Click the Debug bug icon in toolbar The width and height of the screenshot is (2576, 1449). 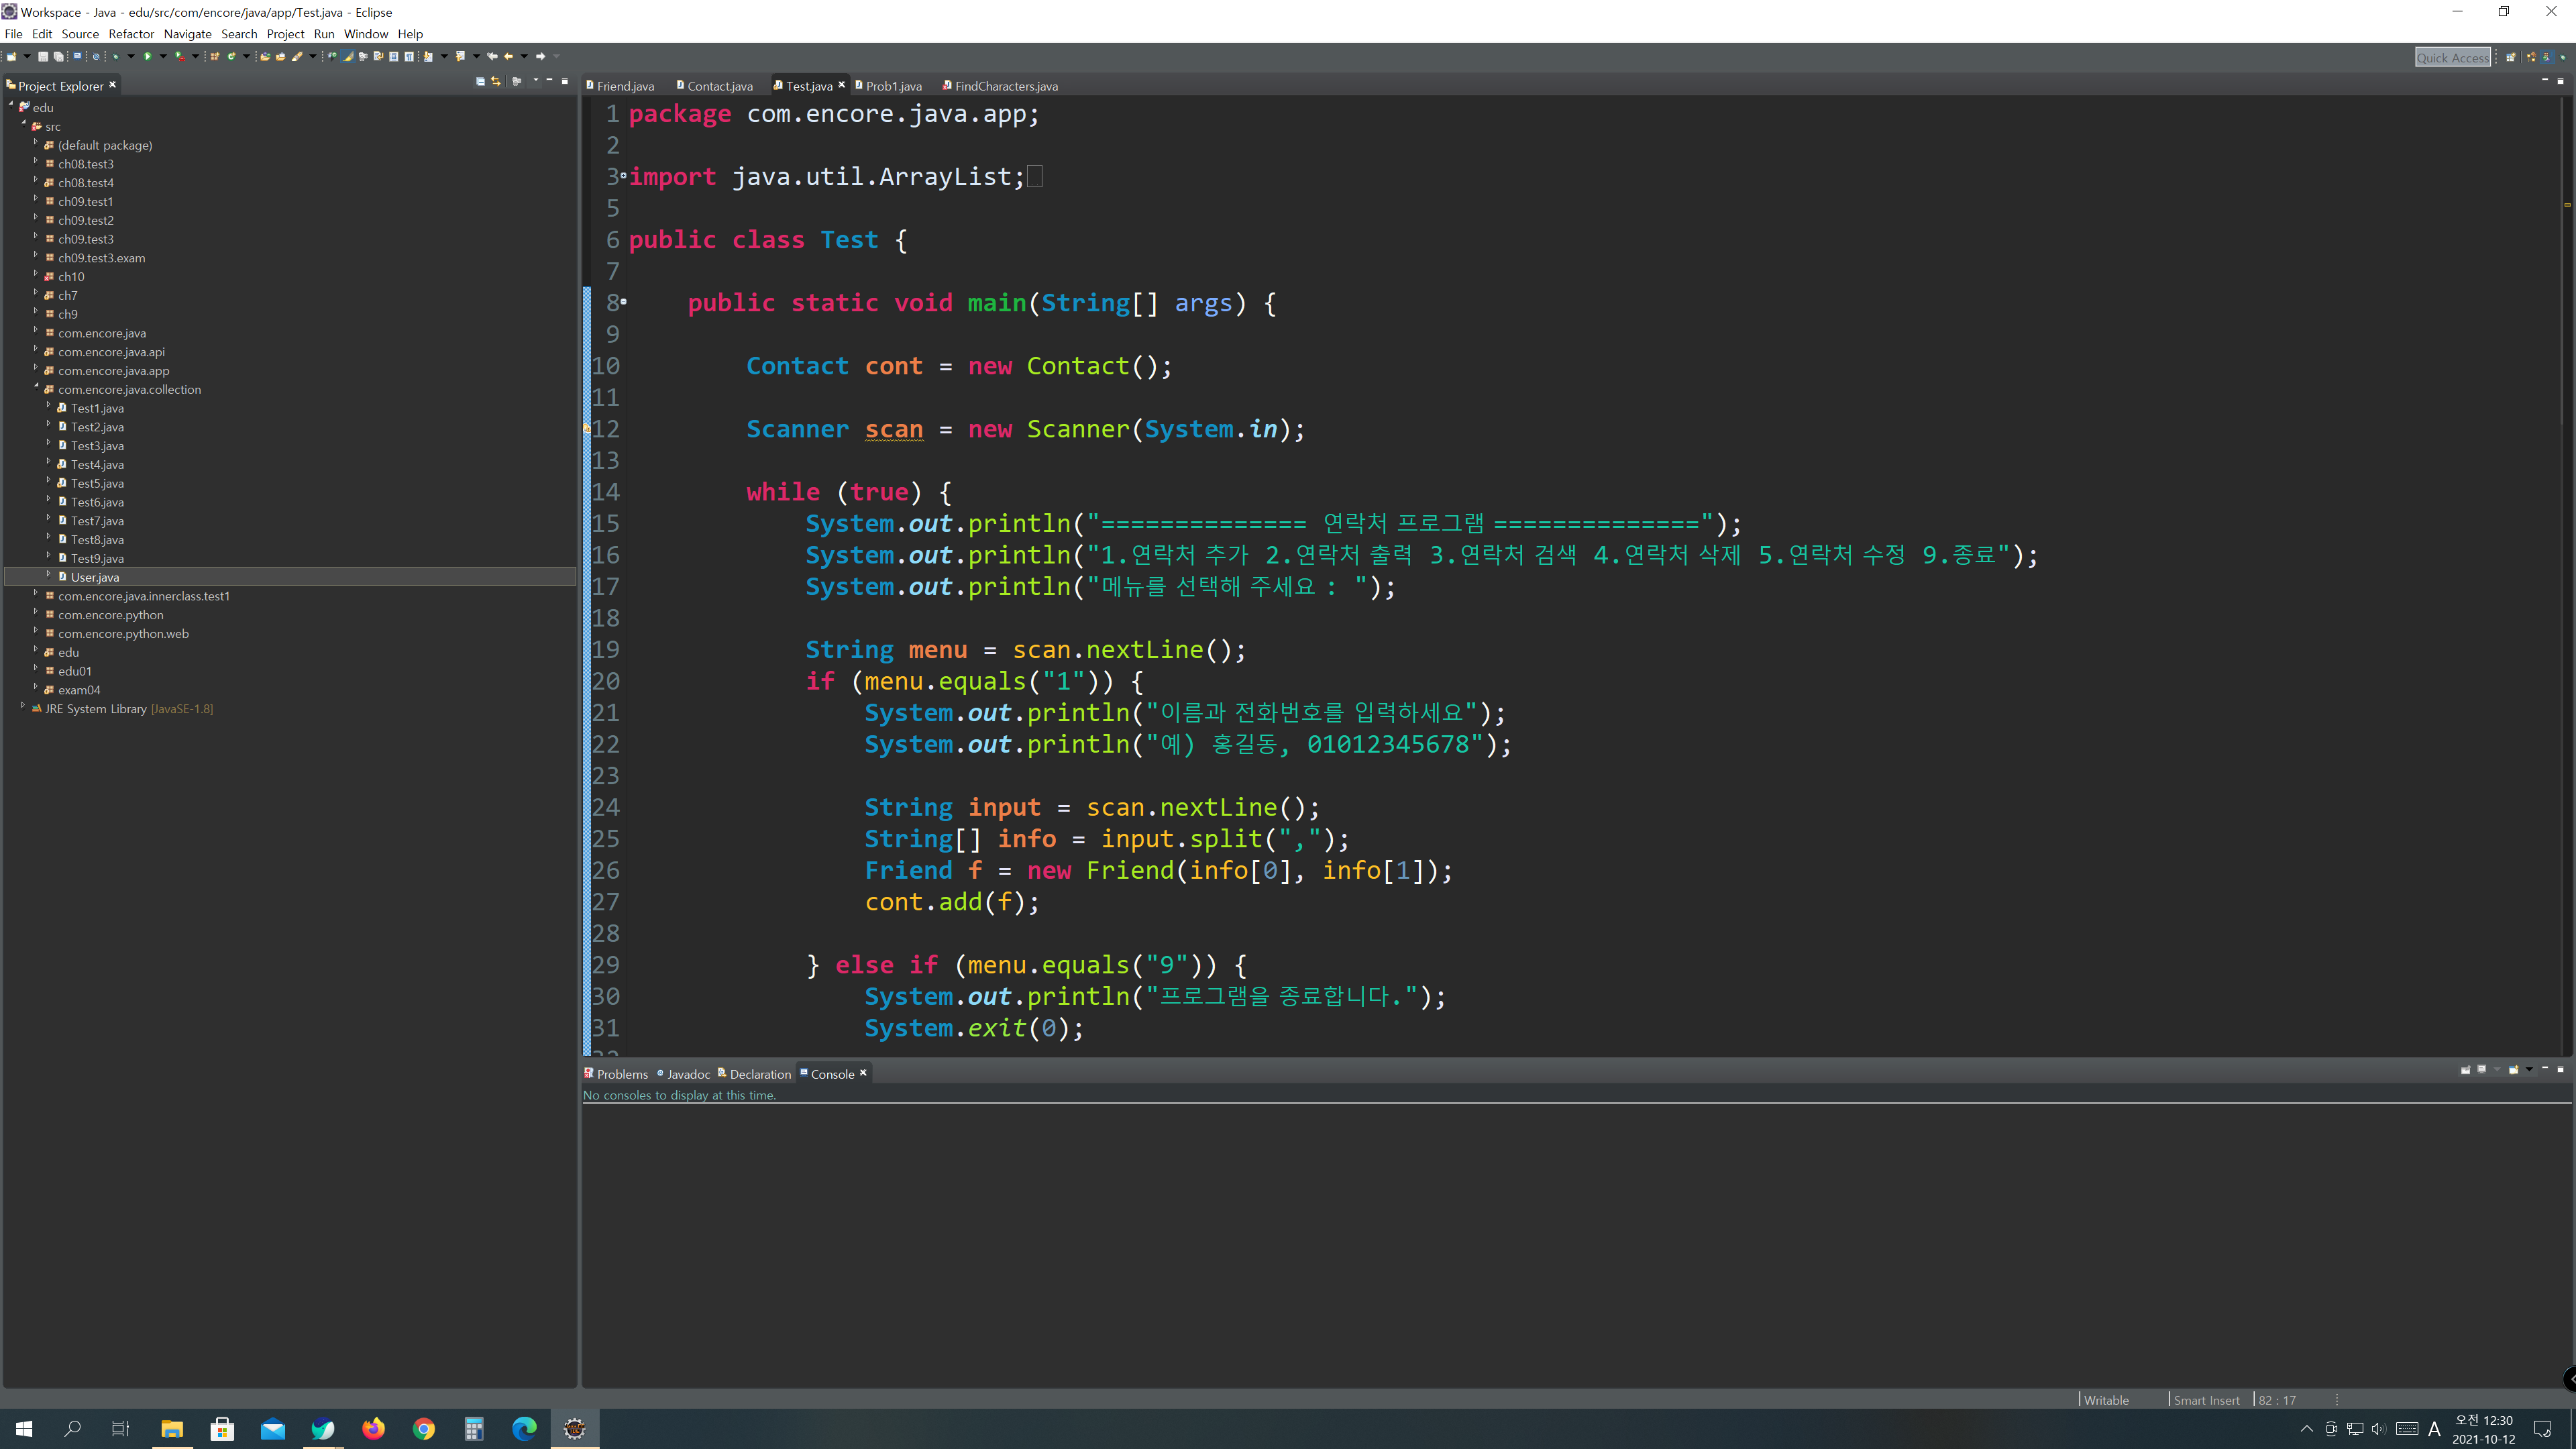click(x=116, y=56)
